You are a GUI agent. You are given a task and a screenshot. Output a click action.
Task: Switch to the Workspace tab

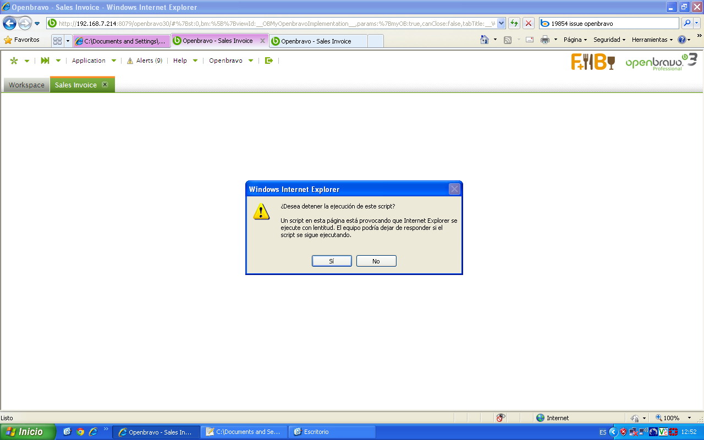point(26,85)
